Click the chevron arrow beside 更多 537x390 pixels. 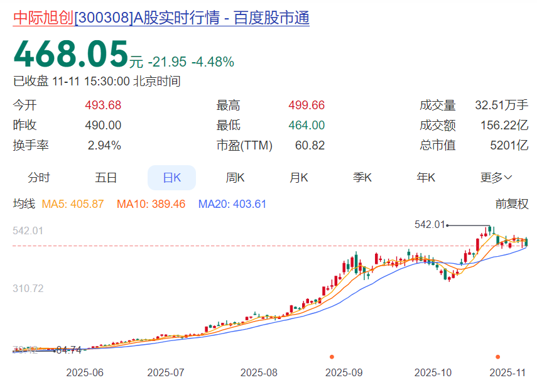[x=508, y=177]
